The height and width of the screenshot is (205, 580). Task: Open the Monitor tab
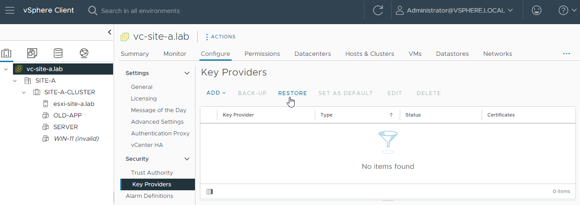175,54
